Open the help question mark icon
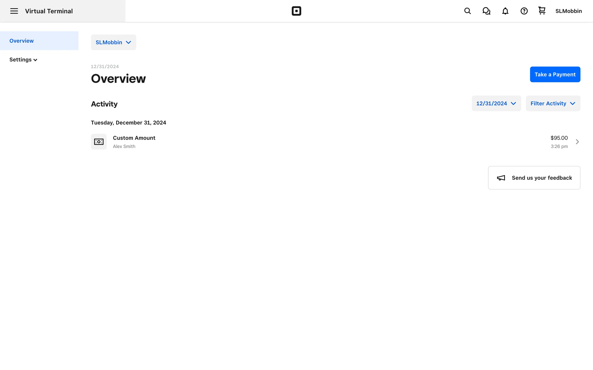 tap(524, 11)
